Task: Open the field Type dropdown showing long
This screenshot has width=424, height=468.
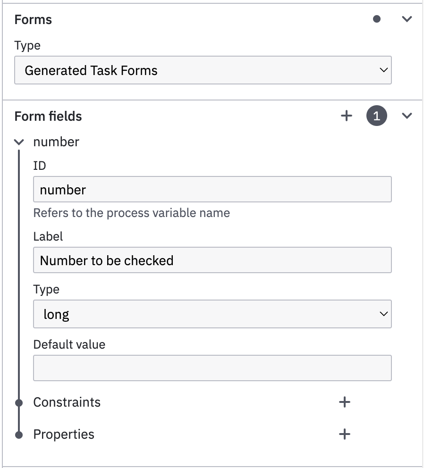Action: coord(212,314)
